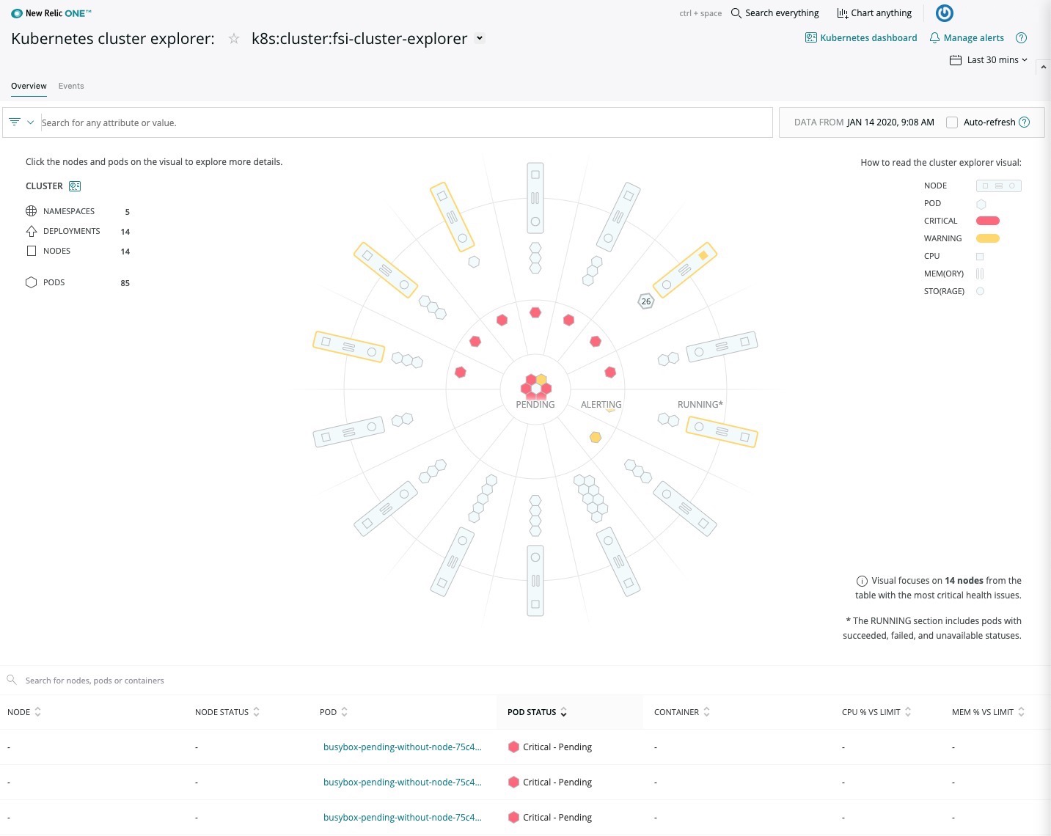Open the first busybox-pending-without-node pod link
The width and height of the screenshot is (1051, 836).
tap(403, 747)
